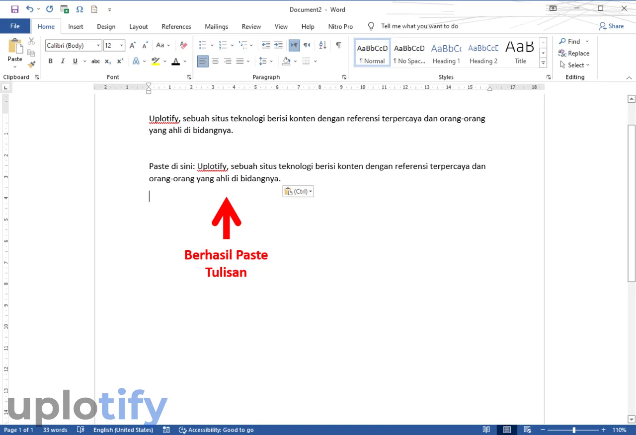Open the File tab
The image size is (636, 435).
[x=15, y=26]
